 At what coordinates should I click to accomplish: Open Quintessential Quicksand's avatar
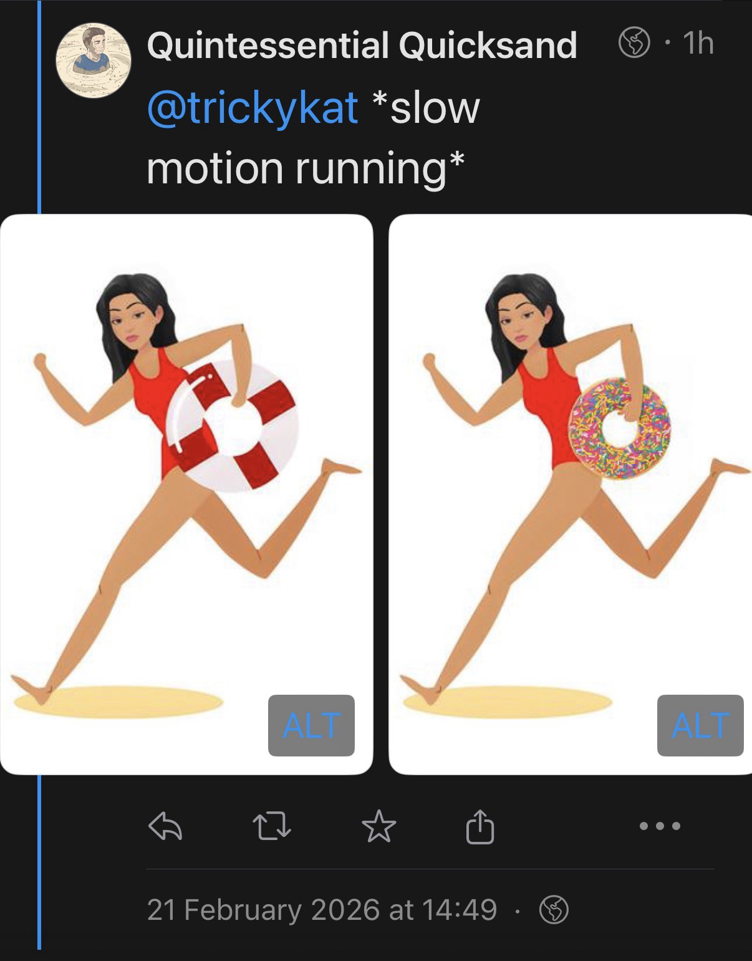94,60
